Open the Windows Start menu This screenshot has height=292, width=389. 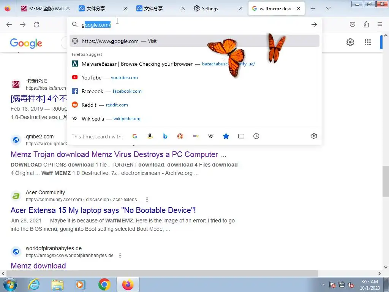[x=10, y=284]
